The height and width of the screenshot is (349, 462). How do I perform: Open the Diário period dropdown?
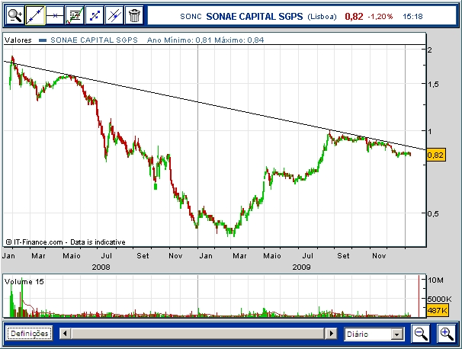[374, 335]
